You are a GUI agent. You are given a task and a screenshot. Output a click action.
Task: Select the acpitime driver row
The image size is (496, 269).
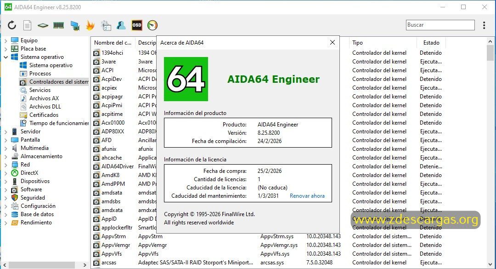click(x=112, y=114)
